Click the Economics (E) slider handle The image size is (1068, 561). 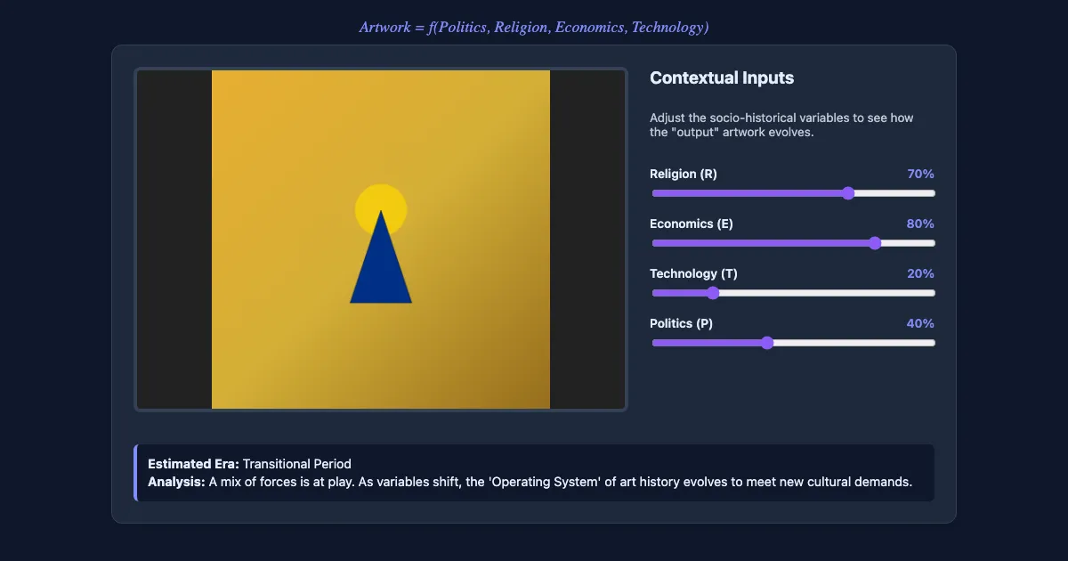click(x=875, y=243)
